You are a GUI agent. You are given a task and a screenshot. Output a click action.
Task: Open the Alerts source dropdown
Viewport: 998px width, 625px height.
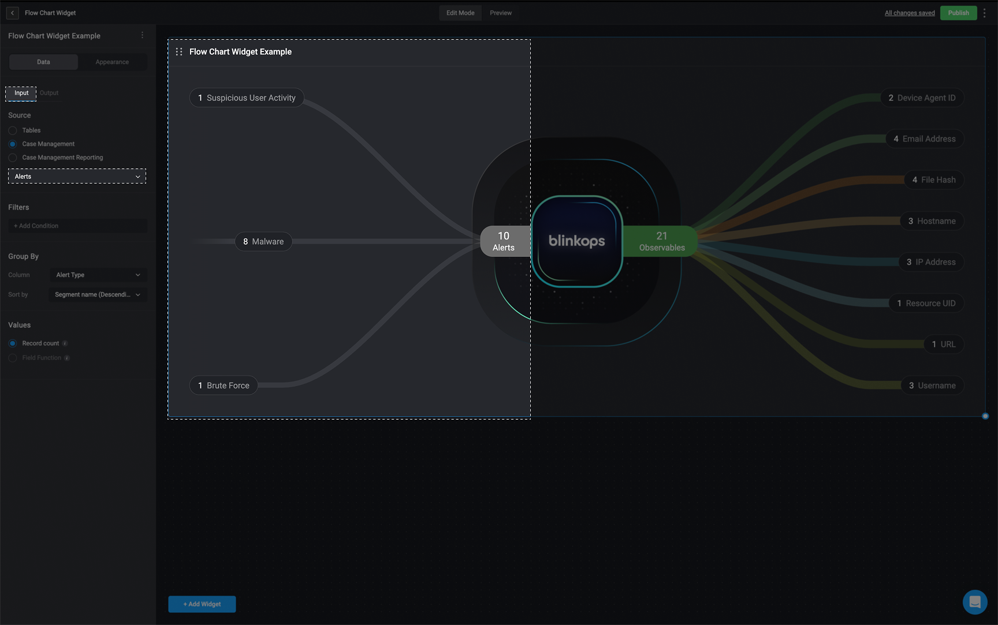click(x=77, y=176)
